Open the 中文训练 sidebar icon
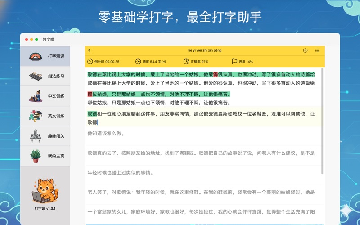Viewport: 360px width, 225px height. pos(36,96)
